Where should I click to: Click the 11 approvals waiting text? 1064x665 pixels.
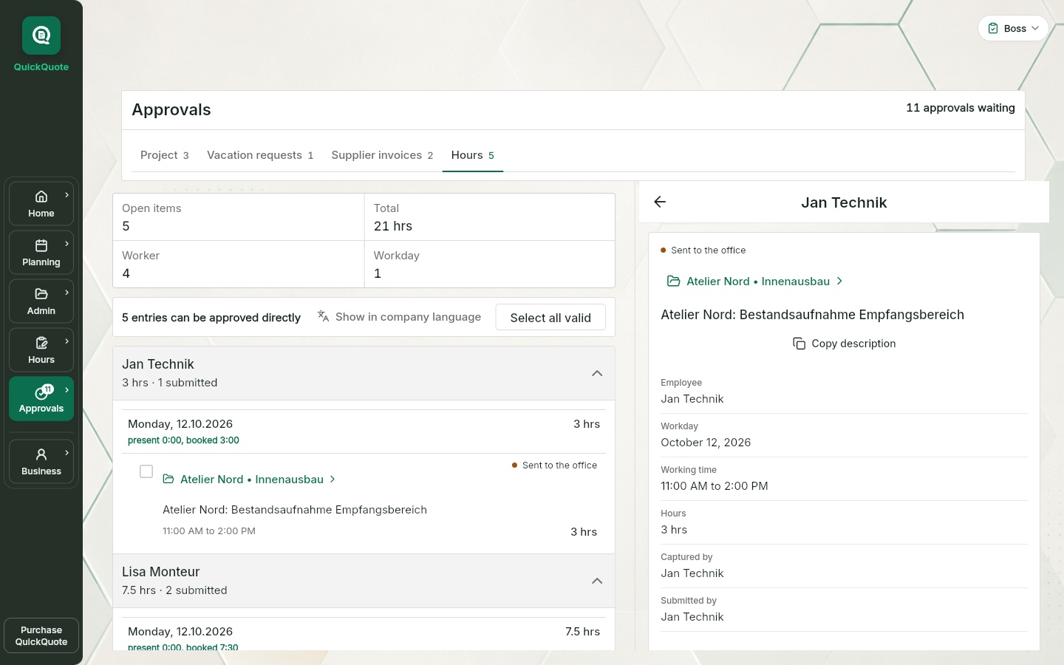click(x=961, y=108)
